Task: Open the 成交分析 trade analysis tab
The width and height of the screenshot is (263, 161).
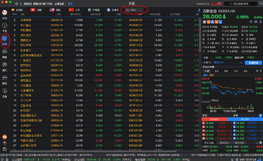Action: (240, 143)
